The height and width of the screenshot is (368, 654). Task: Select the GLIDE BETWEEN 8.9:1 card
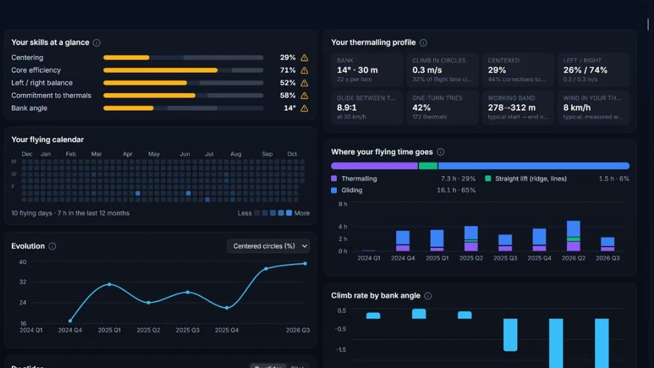[x=367, y=107]
